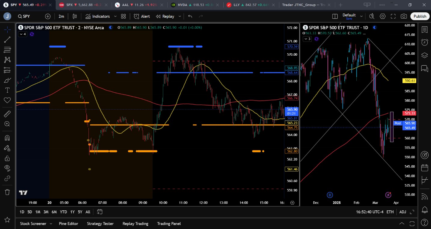This screenshot has width=431, height=229.
Task: Open the calendar panel in the right sidebar
Action: 425,168
